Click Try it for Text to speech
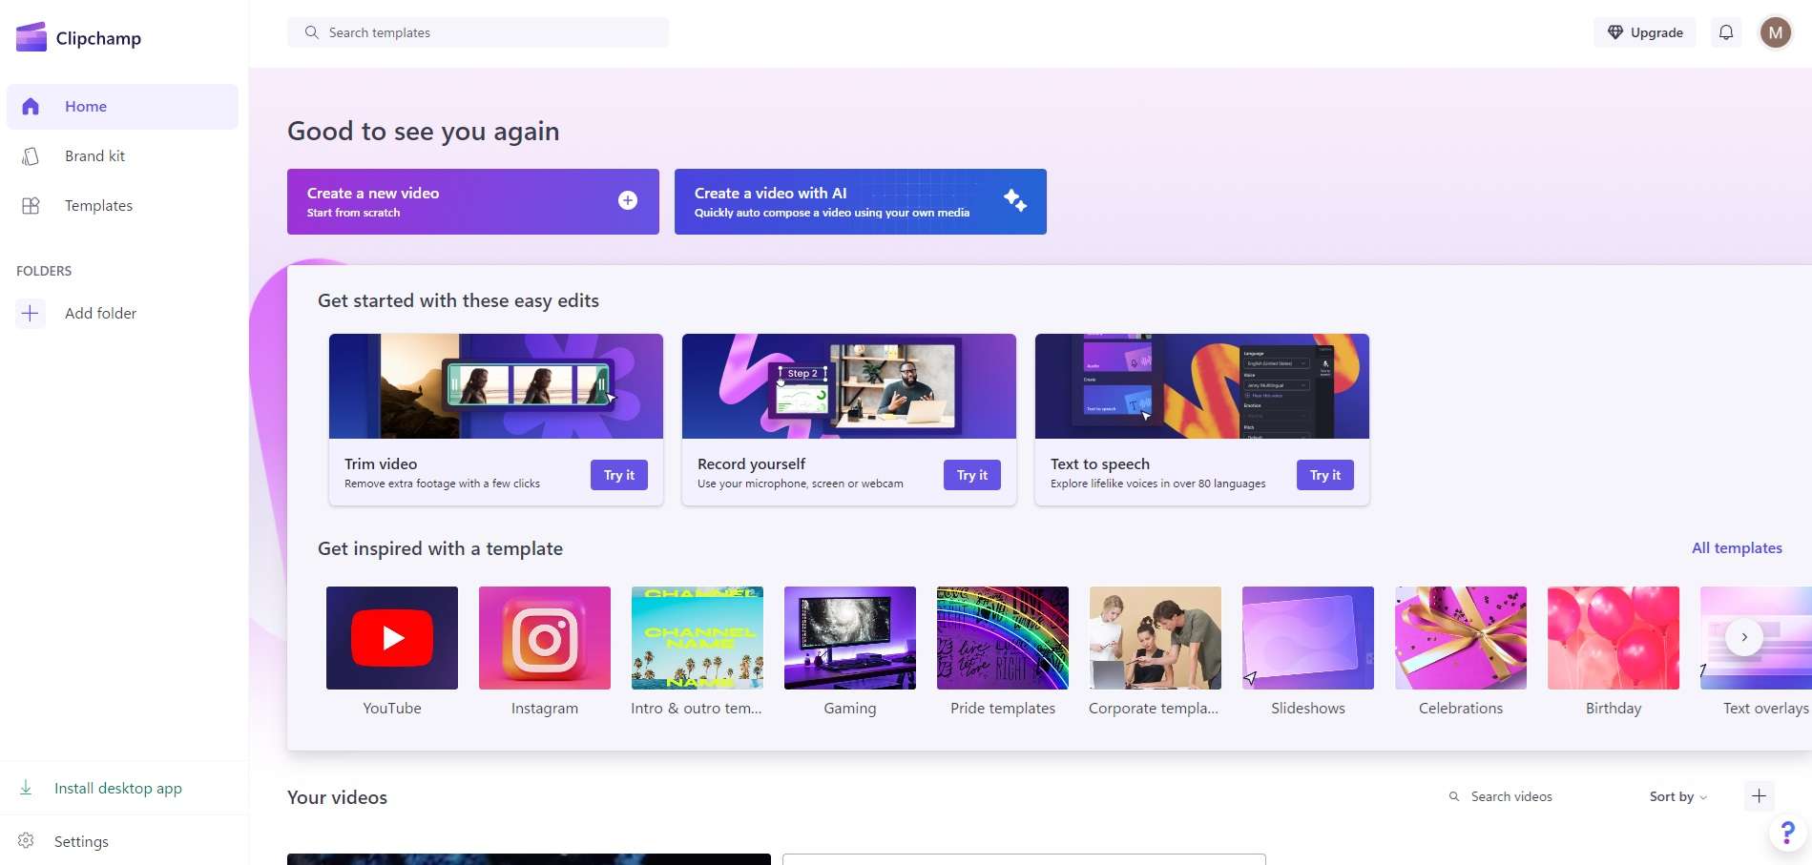This screenshot has width=1812, height=865. (1325, 475)
